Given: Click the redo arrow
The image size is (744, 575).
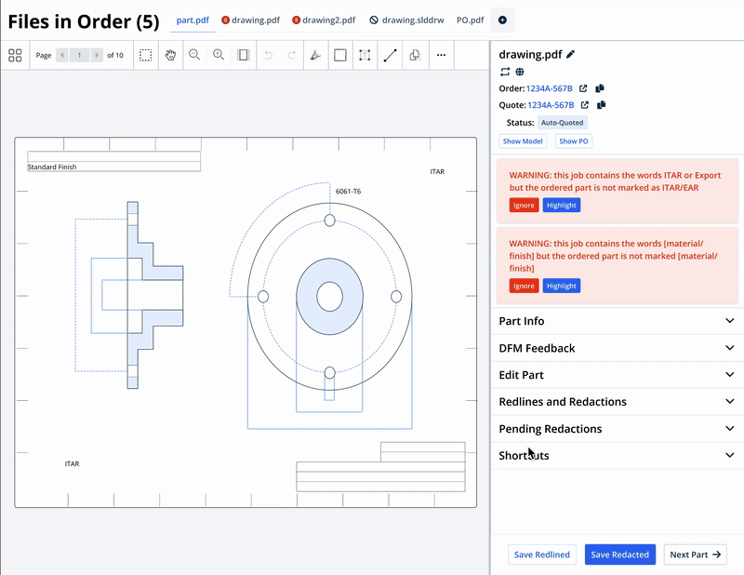Looking at the screenshot, I should coord(290,55).
